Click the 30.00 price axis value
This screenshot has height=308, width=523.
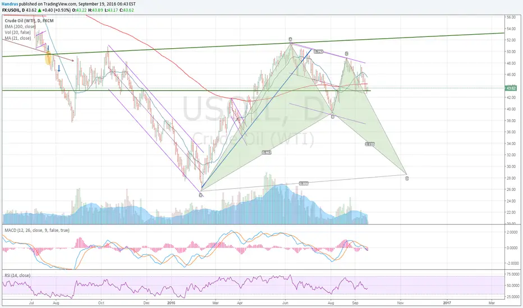coord(511,166)
